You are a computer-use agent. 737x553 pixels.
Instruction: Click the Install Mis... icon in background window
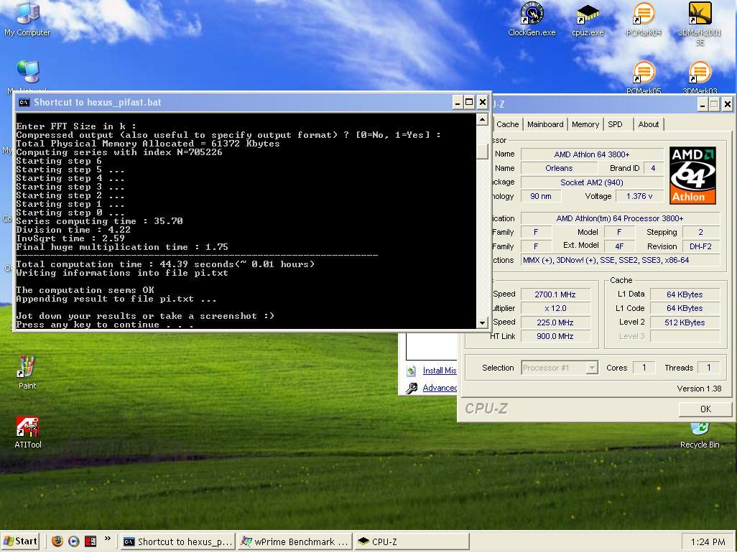(412, 371)
